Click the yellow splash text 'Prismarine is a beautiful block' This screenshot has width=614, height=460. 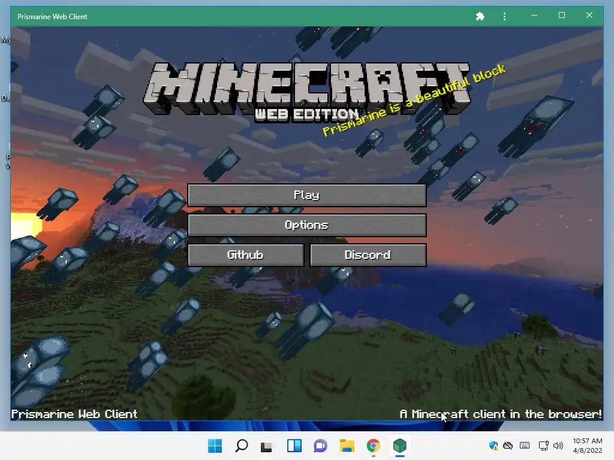coord(414,100)
